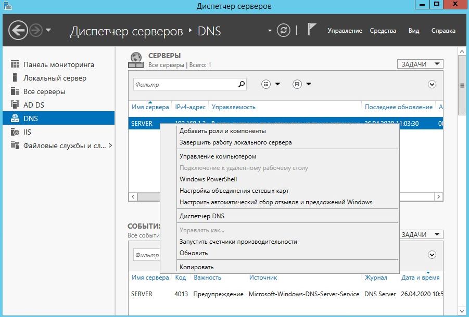
Task: Open dropdown arrow beside list options icon
Action: [277, 84]
